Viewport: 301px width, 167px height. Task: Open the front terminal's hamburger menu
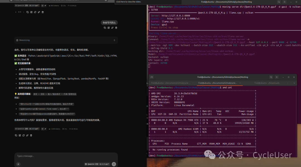277,77
